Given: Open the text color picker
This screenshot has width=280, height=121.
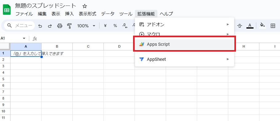Looking at the screenshot, I should click(x=250, y=26).
